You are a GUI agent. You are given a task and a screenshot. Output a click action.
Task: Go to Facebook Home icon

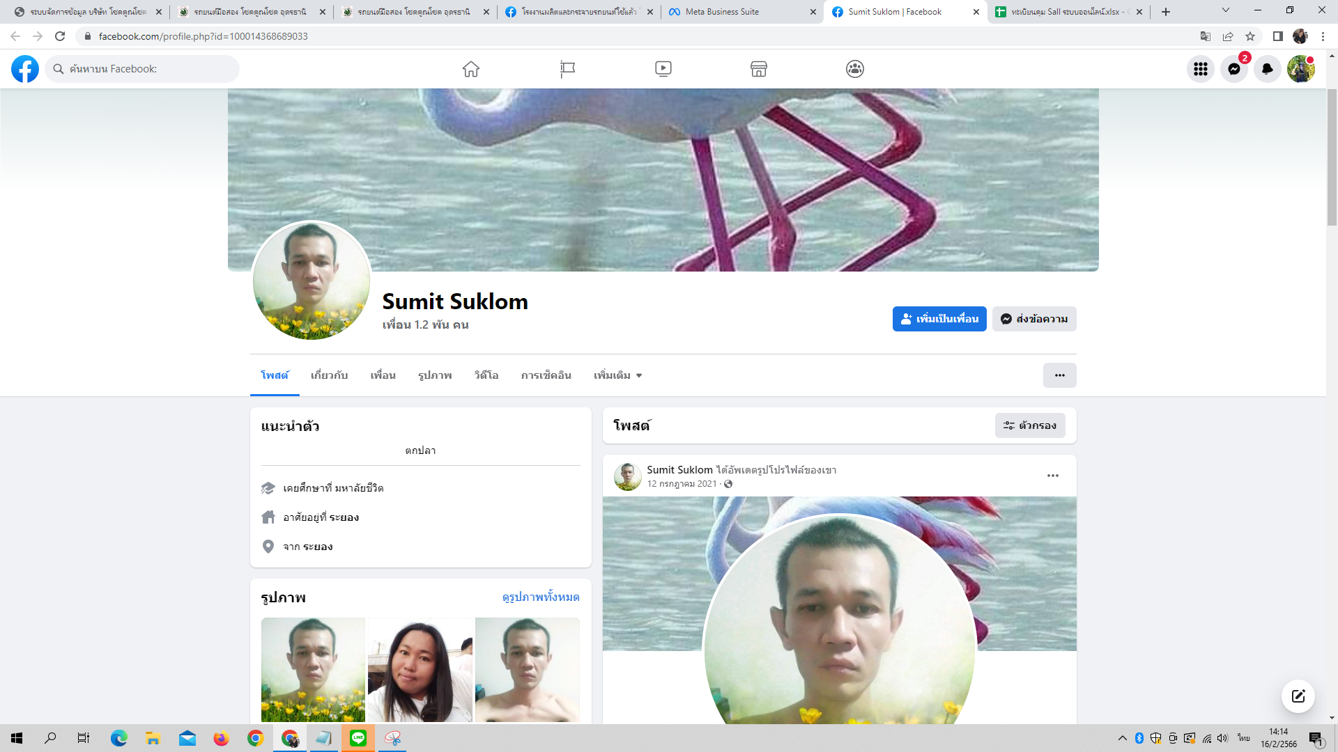click(471, 69)
